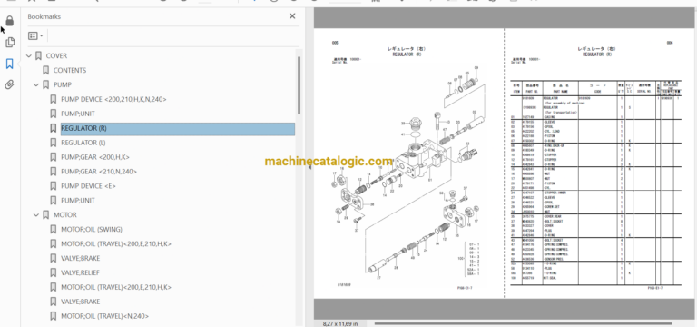Click the bookmark icon beside MOTOR;OIL (TRAVEL)<N,240>

(x=53, y=316)
